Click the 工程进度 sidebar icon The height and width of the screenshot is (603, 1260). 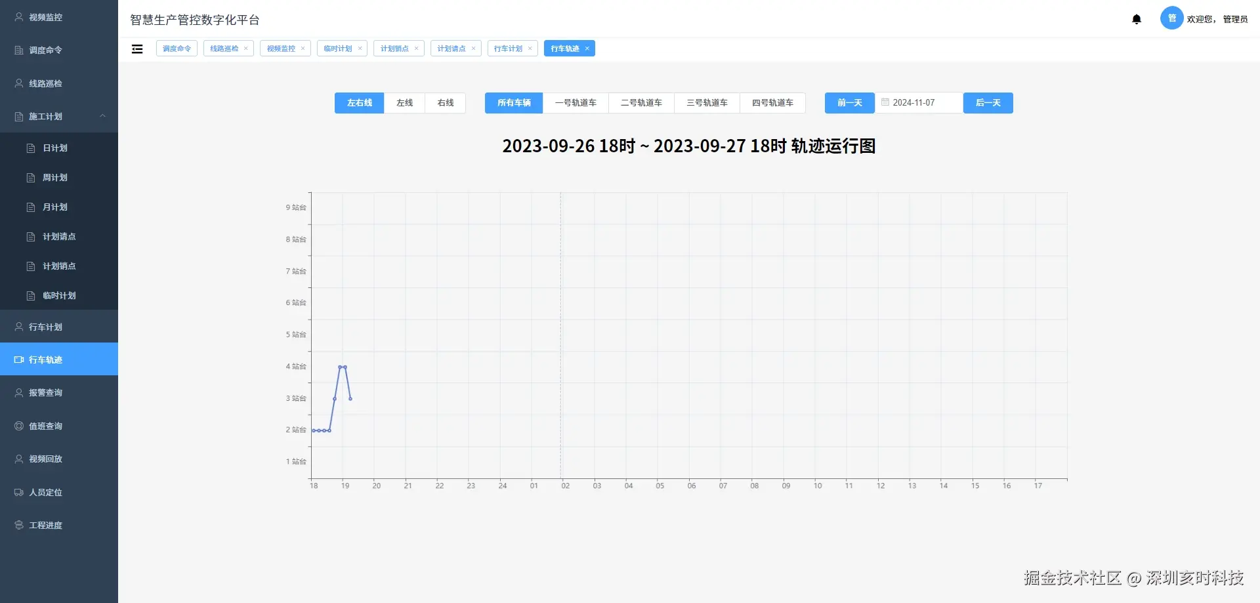pyautogui.click(x=19, y=525)
